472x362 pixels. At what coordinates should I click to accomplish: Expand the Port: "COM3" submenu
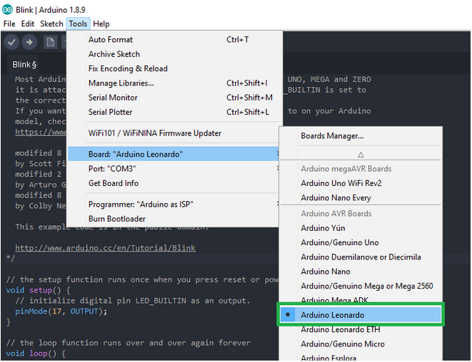[174, 169]
